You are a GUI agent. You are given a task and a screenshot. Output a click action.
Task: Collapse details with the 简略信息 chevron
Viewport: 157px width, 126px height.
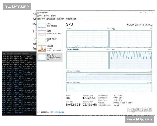coord(38,112)
